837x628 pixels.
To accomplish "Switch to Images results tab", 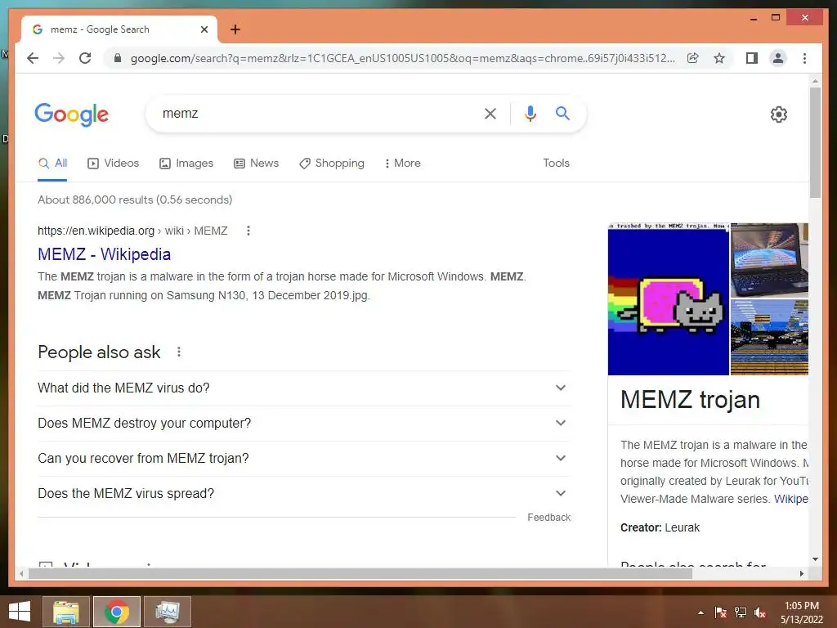I will [x=186, y=164].
